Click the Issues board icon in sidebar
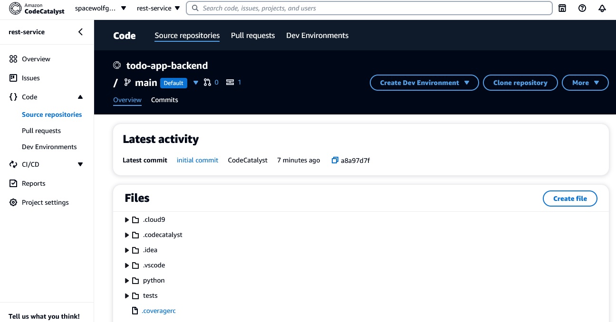616x322 pixels. (13, 78)
